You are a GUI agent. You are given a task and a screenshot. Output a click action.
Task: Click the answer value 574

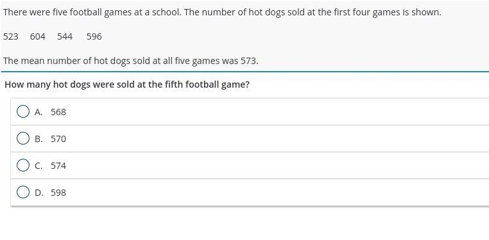pyautogui.click(x=58, y=166)
